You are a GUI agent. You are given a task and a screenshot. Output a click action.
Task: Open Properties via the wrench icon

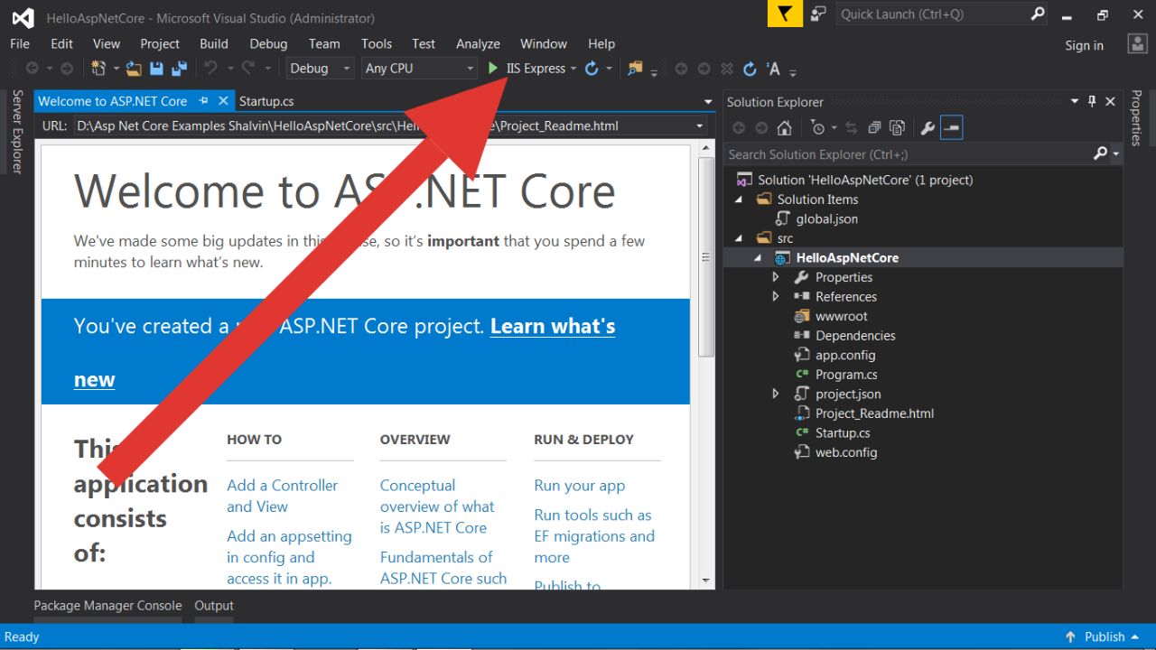[928, 128]
